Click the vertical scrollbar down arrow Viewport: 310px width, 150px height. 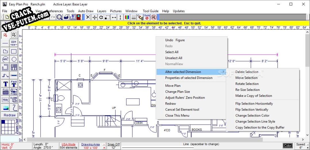308,135
